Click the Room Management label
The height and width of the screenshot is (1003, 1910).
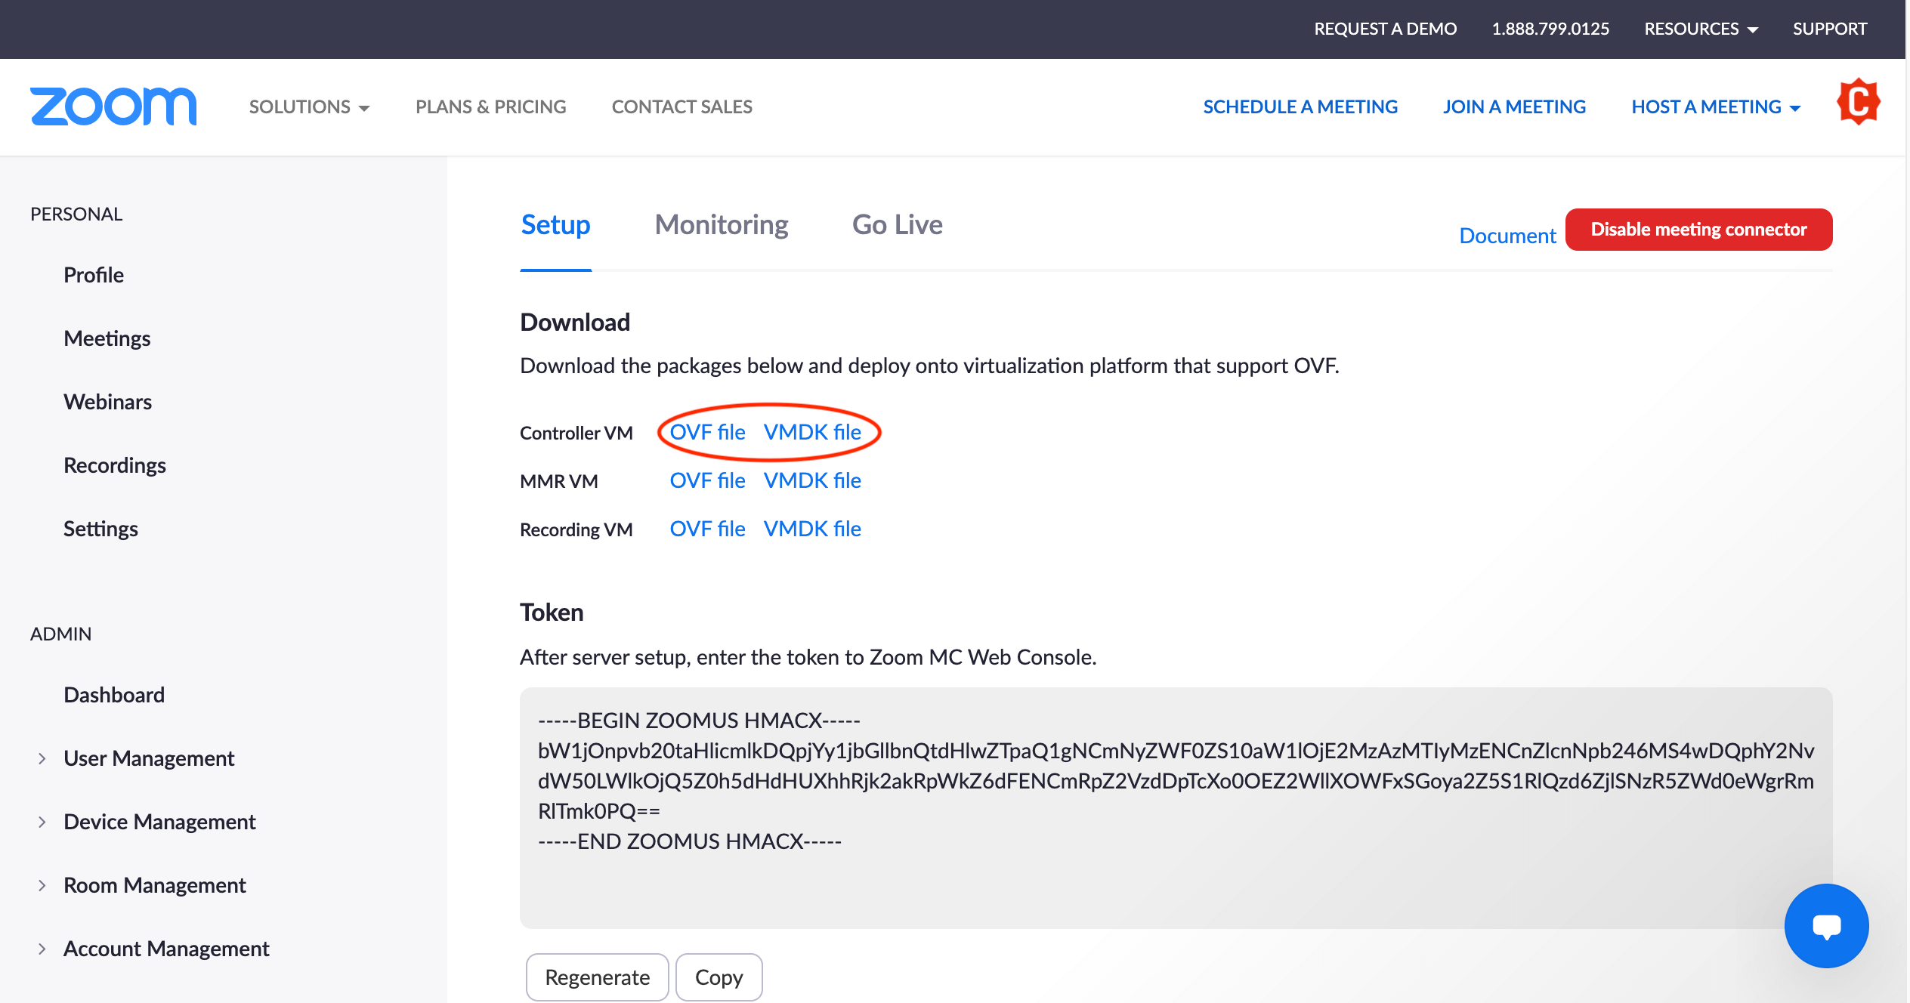pos(155,885)
